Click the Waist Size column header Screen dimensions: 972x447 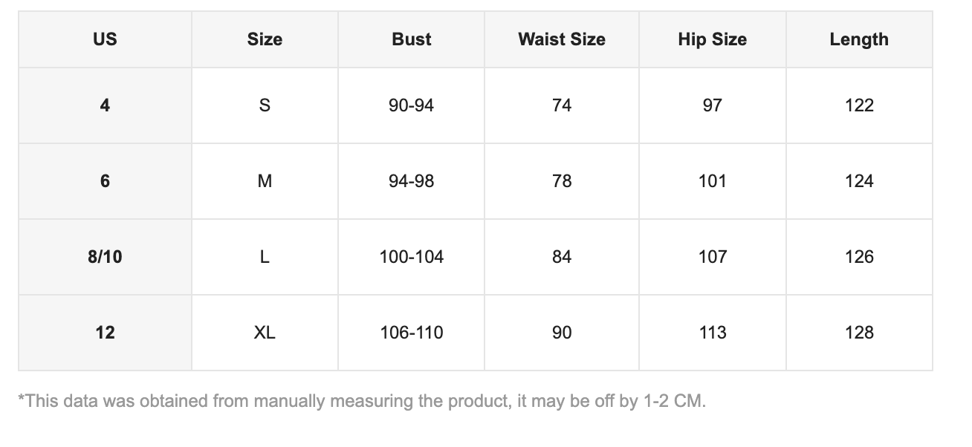click(562, 39)
